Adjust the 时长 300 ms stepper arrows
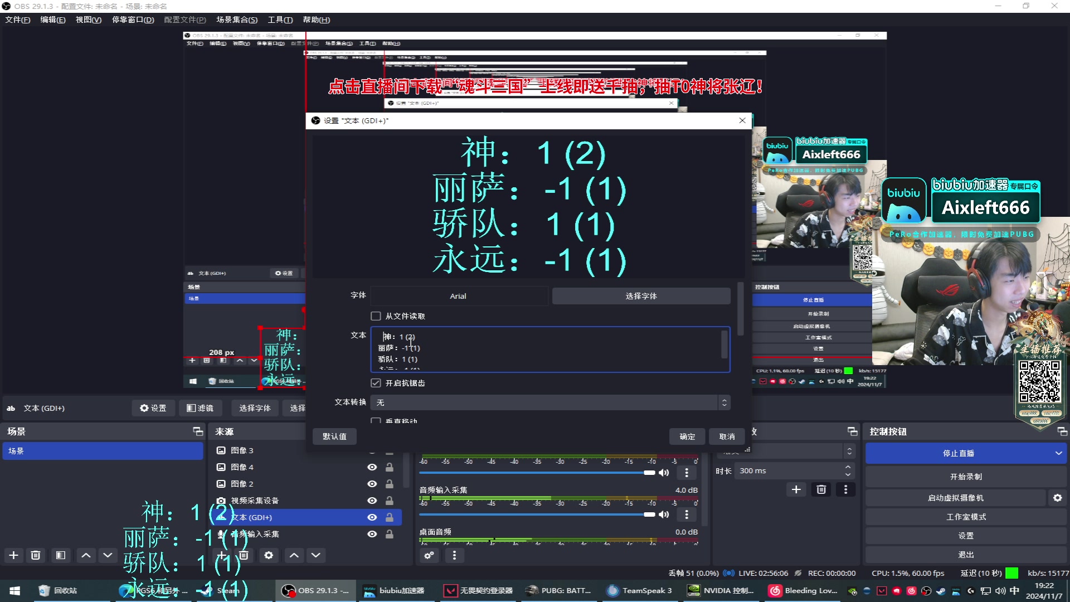This screenshot has width=1070, height=602. point(848,471)
